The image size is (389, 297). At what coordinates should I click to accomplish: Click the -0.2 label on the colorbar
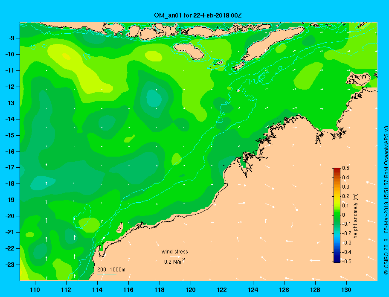[x=347, y=233]
